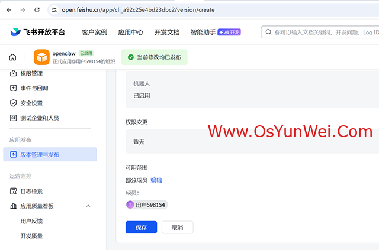The image size is (379, 250).
Task: Collapse the 应用质量看板 section
Action: point(88,206)
